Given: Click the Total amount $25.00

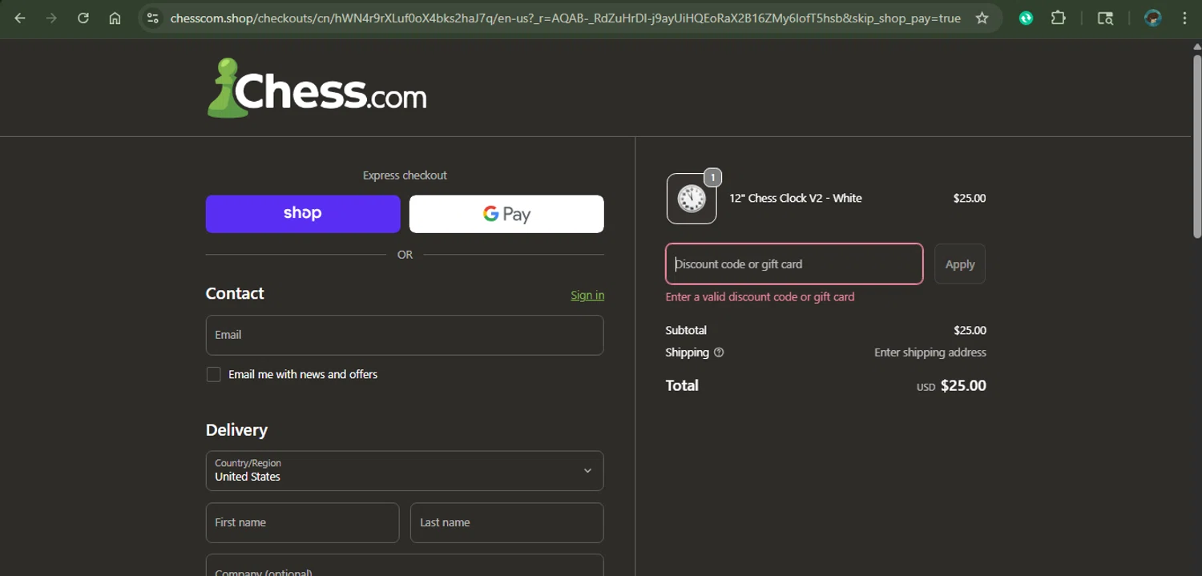Looking at the screenshot, I should click(963, 385).
